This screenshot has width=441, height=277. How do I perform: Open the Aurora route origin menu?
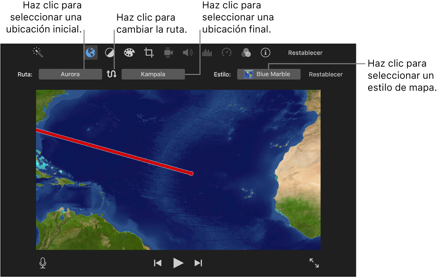pyautogui.click(x=70, y=74)
